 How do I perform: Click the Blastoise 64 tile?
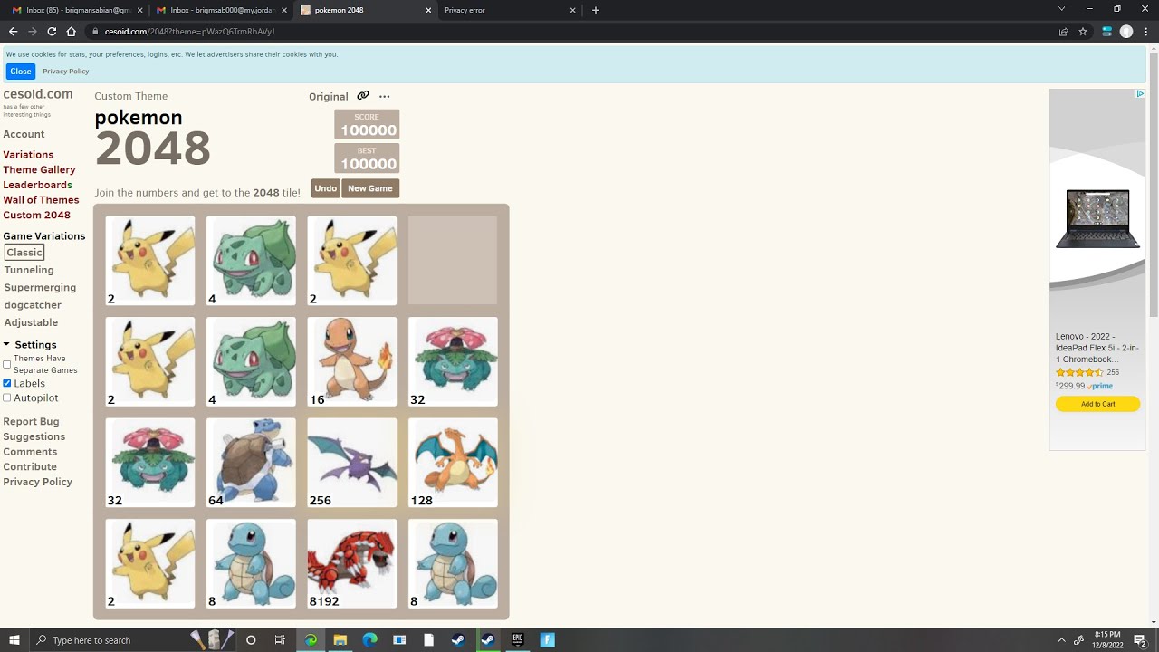[x=251, y=462]
